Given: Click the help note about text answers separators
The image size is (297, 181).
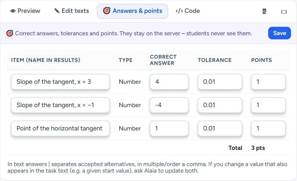Looking at the screenshot, I should click(147, 167).
